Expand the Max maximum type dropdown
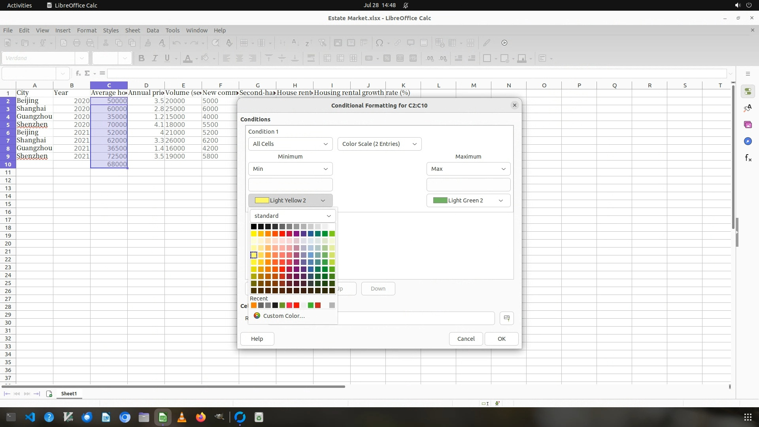759x427 pixels. 468,169
